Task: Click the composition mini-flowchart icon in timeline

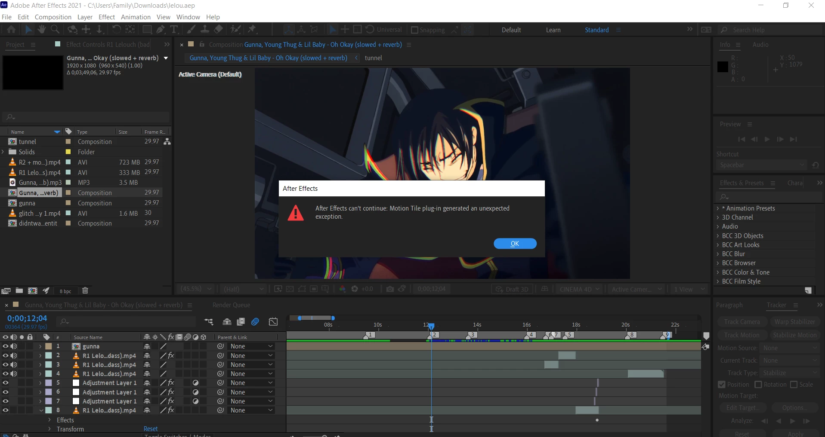Action: [x=209, y=321]
